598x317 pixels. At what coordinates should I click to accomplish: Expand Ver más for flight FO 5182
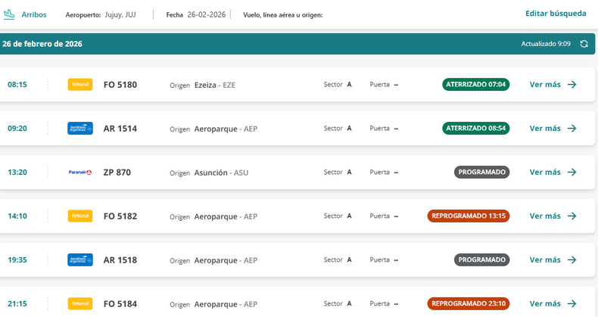point(553,216)
